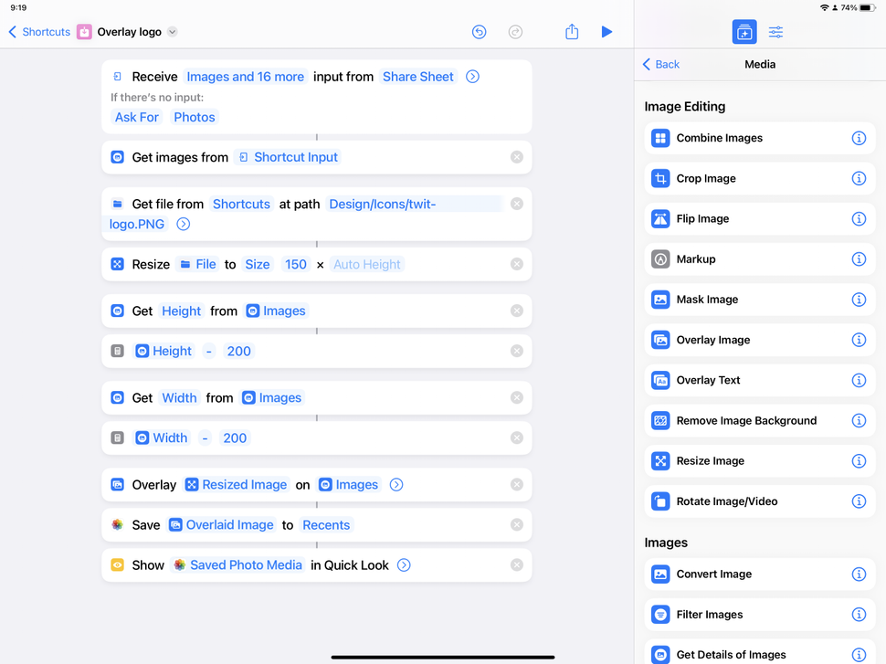Tap the undo arrow icon
Viewport: 886px width, 664px height.
click(479, 31)
